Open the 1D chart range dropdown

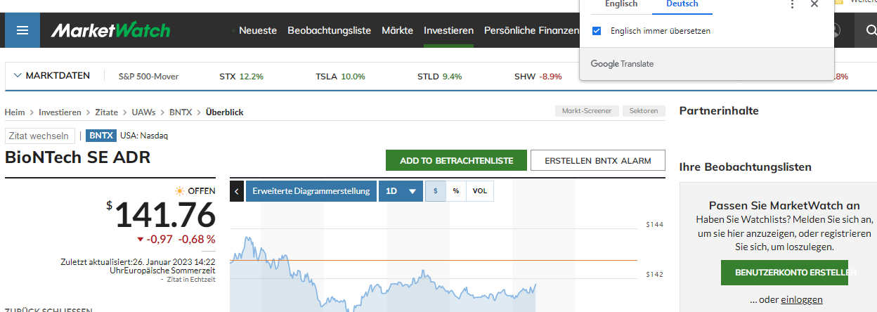[401, 191]
